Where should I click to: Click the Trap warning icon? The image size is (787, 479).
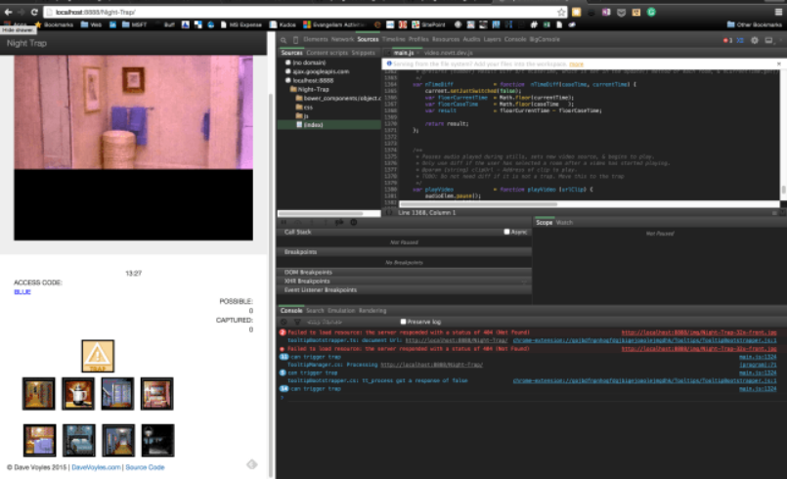pos(98,356)
